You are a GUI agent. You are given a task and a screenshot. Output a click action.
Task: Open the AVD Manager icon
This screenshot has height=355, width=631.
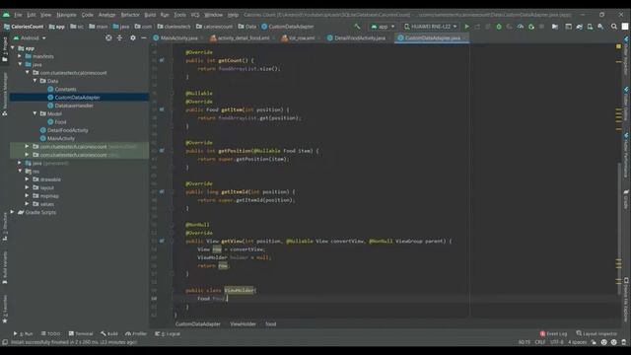(590, 27)
